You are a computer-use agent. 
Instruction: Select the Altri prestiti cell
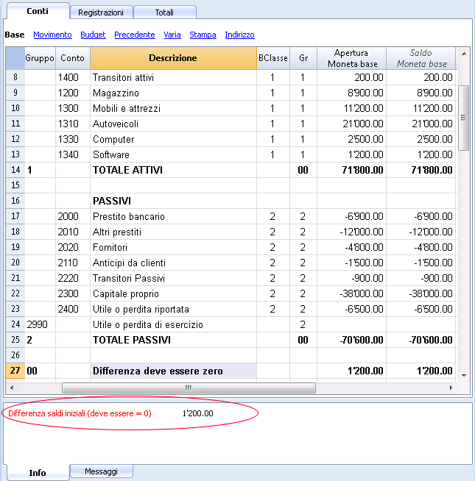[x=173, y=232]
